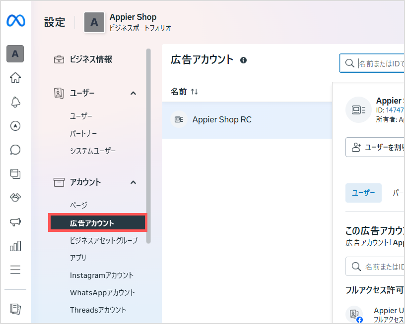Click the large ad account icon in detail panel
Image resolution: width=405 pixels, height=324 pixels.
pos(358,110)
